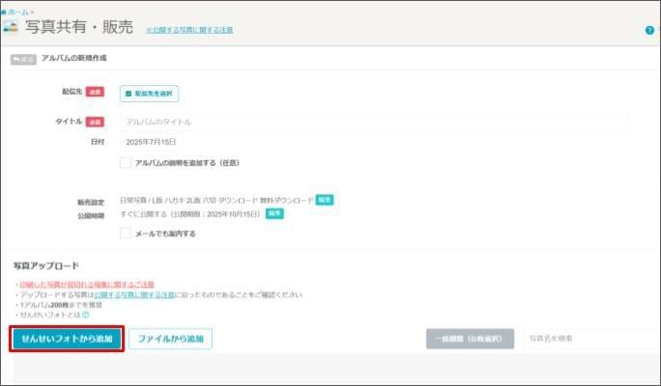
Task: Click the home icon in the breadcrumb
Action: coord(4,11)
